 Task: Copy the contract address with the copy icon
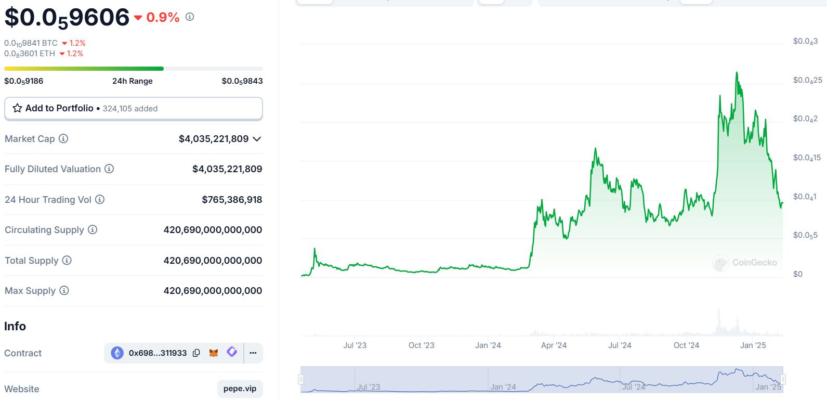[196, 353]
